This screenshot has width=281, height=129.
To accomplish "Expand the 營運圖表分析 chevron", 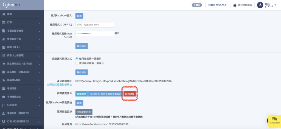I will 40,39.
